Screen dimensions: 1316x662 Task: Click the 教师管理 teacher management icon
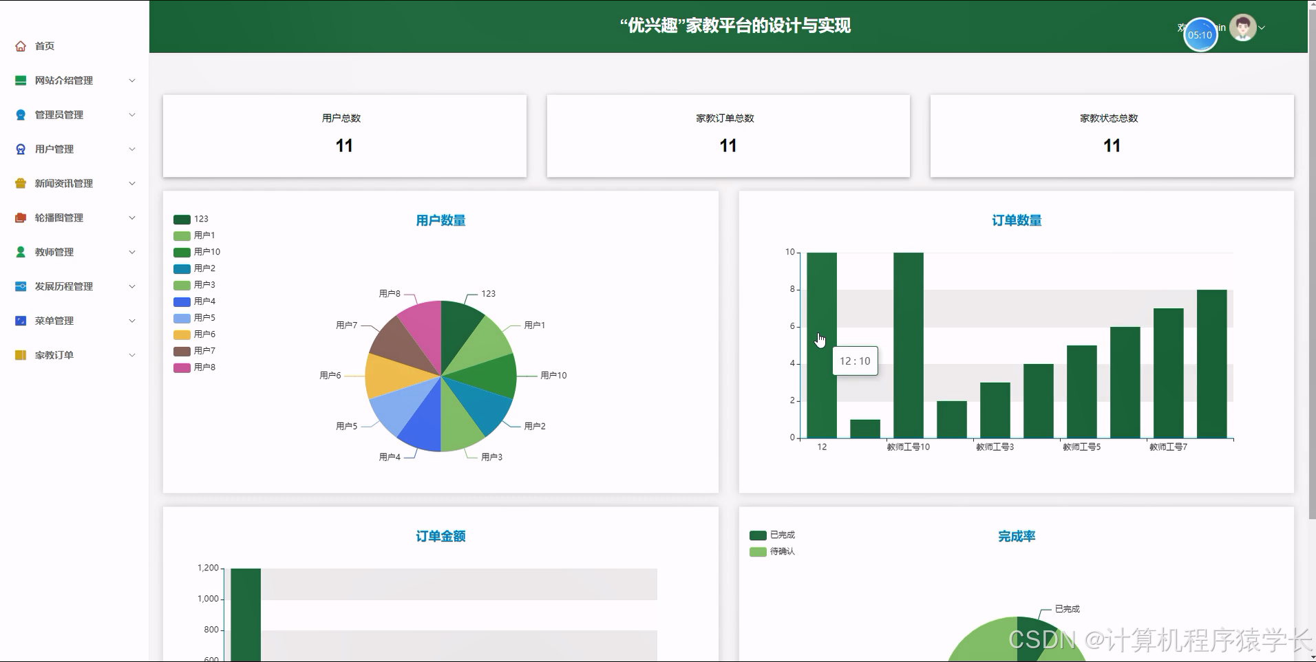(x=19, y=252)
